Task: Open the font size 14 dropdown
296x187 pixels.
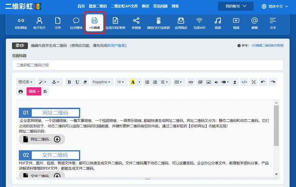Action: tap(121, 82)
